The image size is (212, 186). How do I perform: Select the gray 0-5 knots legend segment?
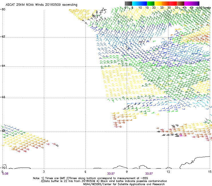128,3
